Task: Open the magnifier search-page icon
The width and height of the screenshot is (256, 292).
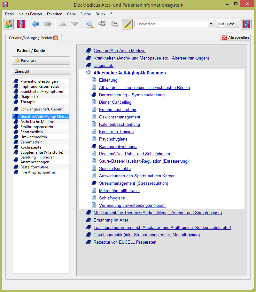Action: [x=90, y=24]
